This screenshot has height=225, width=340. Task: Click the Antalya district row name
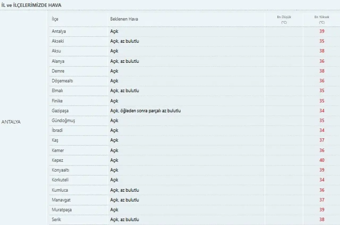click(59, 31)
